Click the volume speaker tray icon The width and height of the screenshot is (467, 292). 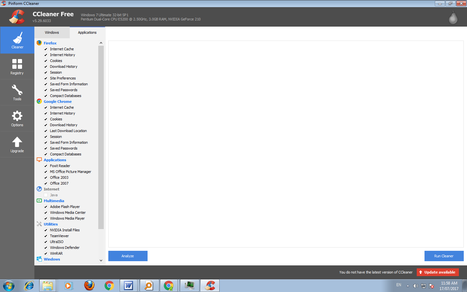click(415, 286)
